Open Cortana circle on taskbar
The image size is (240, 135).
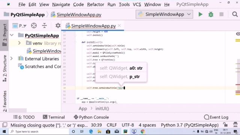(x=73, y=132)
